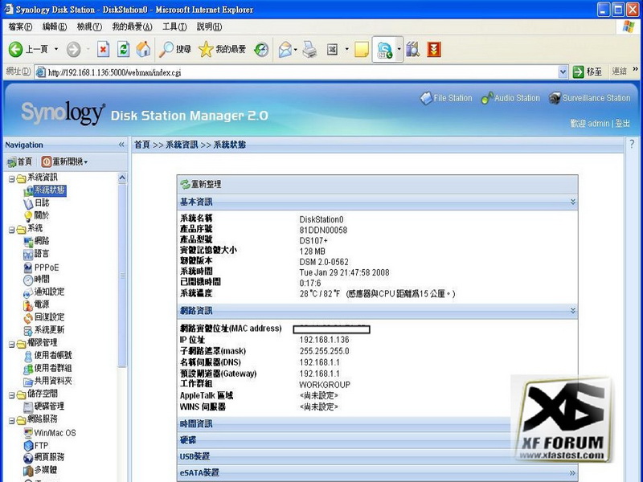Open Audio Station

coord(510,98)
